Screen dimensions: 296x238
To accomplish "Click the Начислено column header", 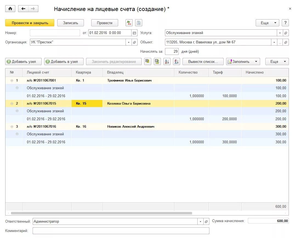I will [x=265, y=72].
